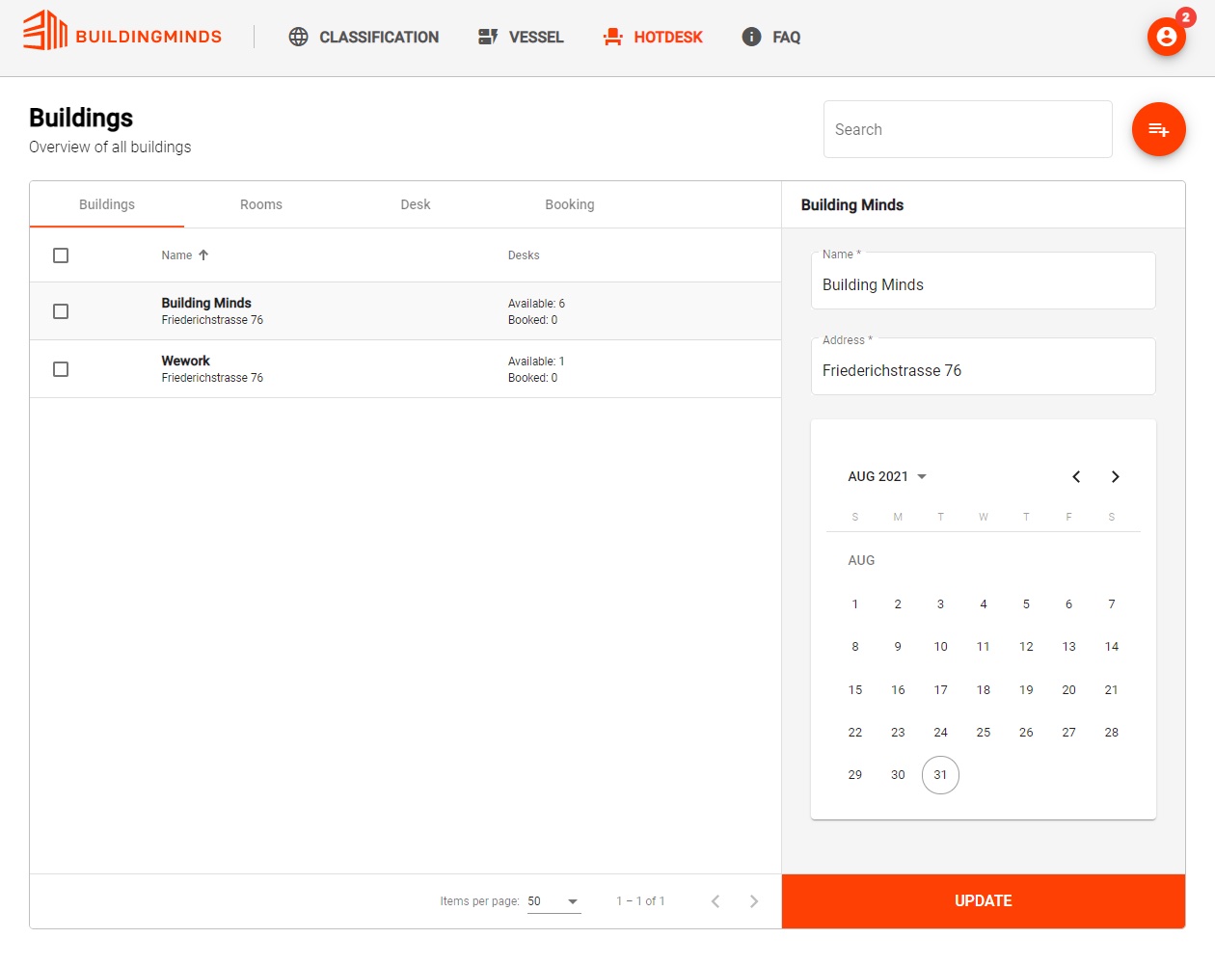
Task: Open the AUG 2021 month picker dropdown
Action: coord(887,476)
